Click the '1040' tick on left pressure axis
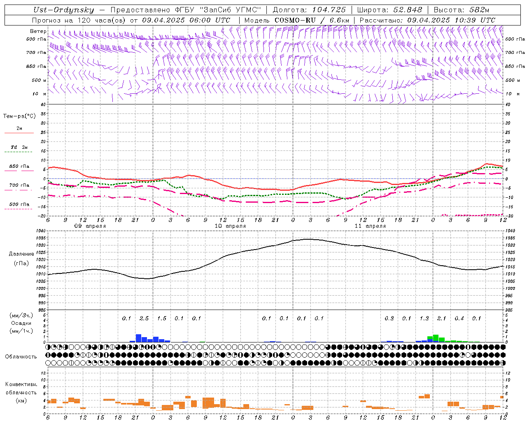527x421 pixels. pos(41,231)
